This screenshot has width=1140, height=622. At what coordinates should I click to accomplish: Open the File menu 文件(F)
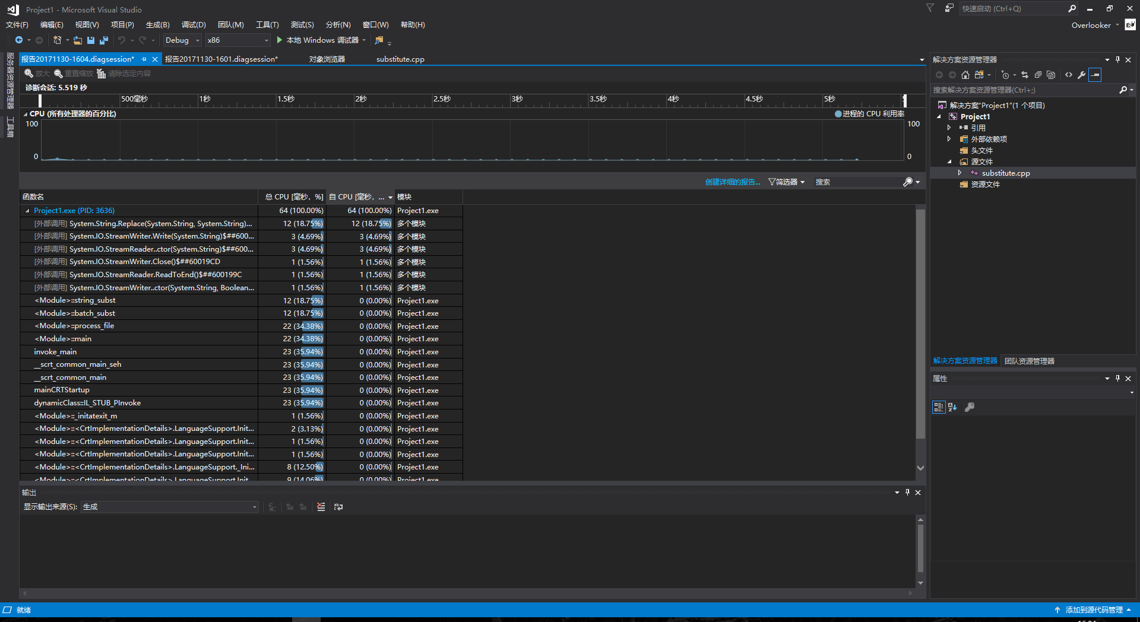[x=17, y=25]
